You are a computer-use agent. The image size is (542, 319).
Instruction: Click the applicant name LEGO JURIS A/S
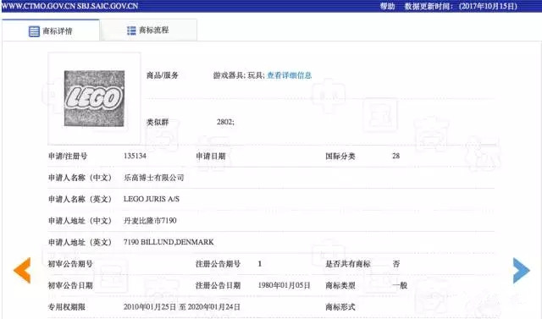click(152, 199)
